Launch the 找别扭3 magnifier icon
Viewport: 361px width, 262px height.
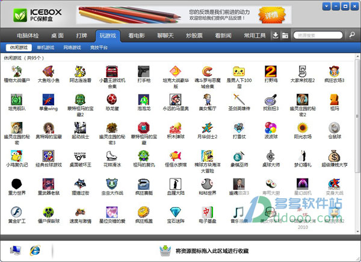(271, 100)
